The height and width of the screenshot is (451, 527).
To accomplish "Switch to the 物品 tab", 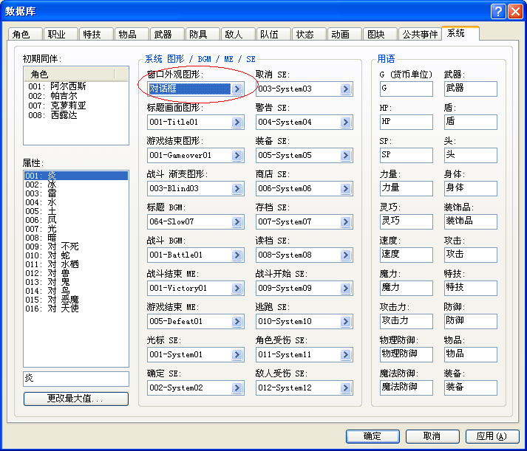I will pos(132,34).
